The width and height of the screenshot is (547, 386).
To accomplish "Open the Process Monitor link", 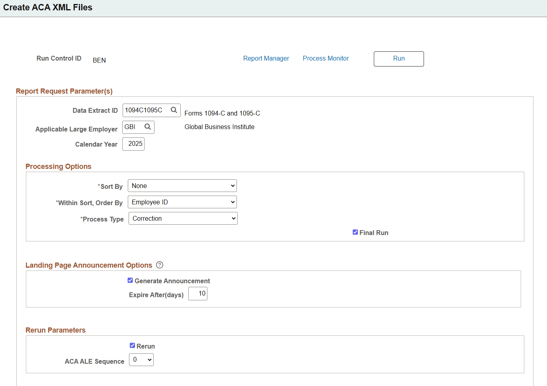I will tap(326, 58).
